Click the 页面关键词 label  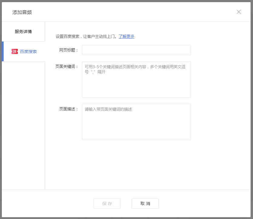pos(67,66)
